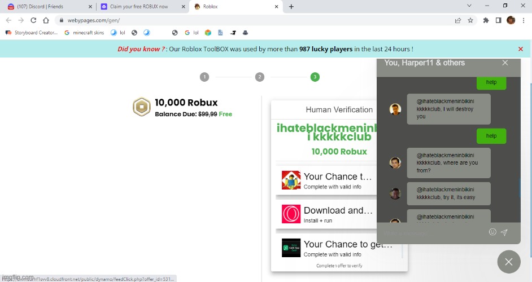Screen dimensions: 532x282
Task: Click the 'try it, its easy' chat message
Action: (448, 193)
